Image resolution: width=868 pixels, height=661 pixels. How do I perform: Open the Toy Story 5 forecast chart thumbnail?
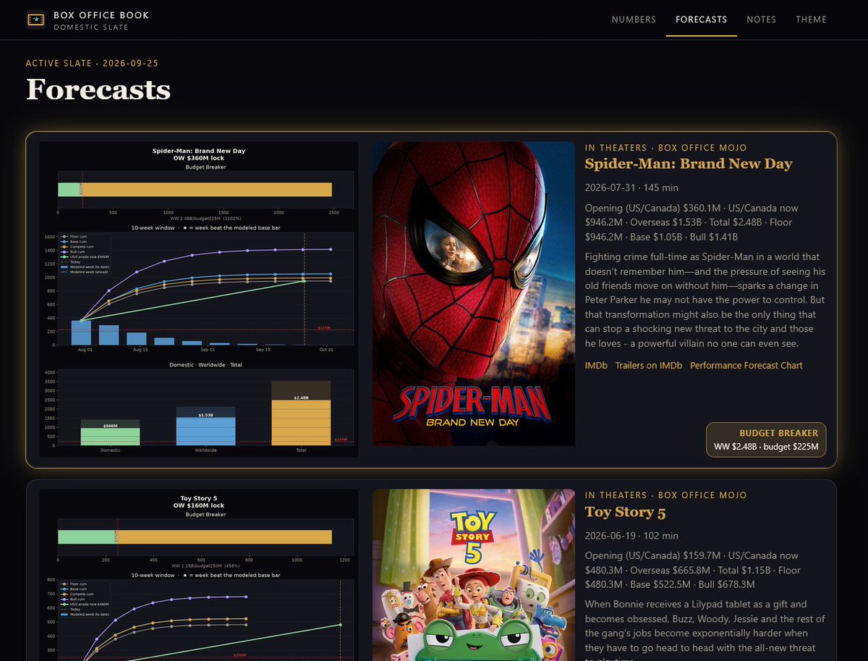click(x=199, y=575)
